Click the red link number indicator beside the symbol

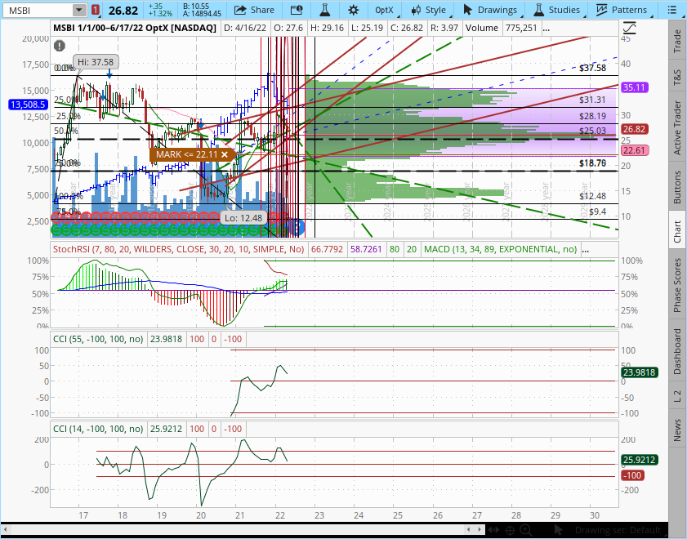pyautogui.click(x=96, y=10)
